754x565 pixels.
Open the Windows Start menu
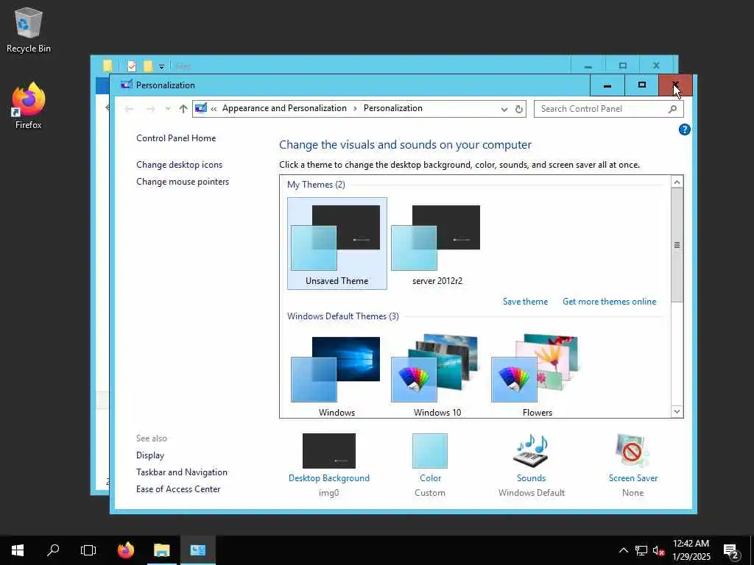coord(18,550)
